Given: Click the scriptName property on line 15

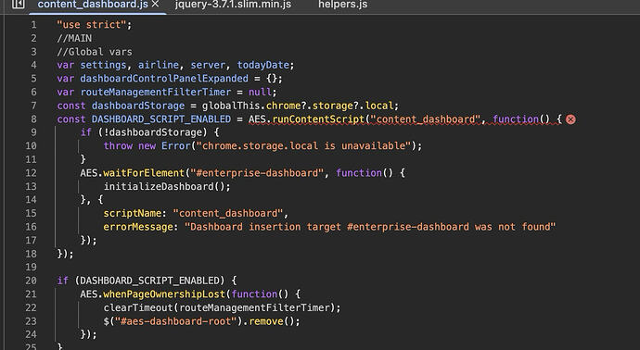Looking at the screenshot, I should click(133, 214).
